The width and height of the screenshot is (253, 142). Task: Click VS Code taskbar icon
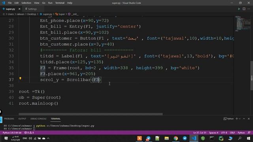(x=194, y=138)
